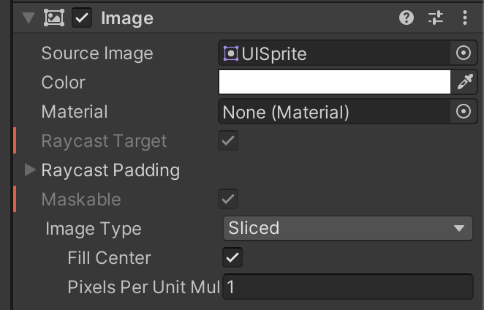Click the Image component picture icon
Viewport: 484px width, 310px height.
click(54, 18)
